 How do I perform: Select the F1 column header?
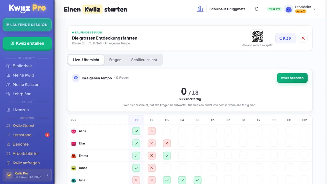(136, 120)
